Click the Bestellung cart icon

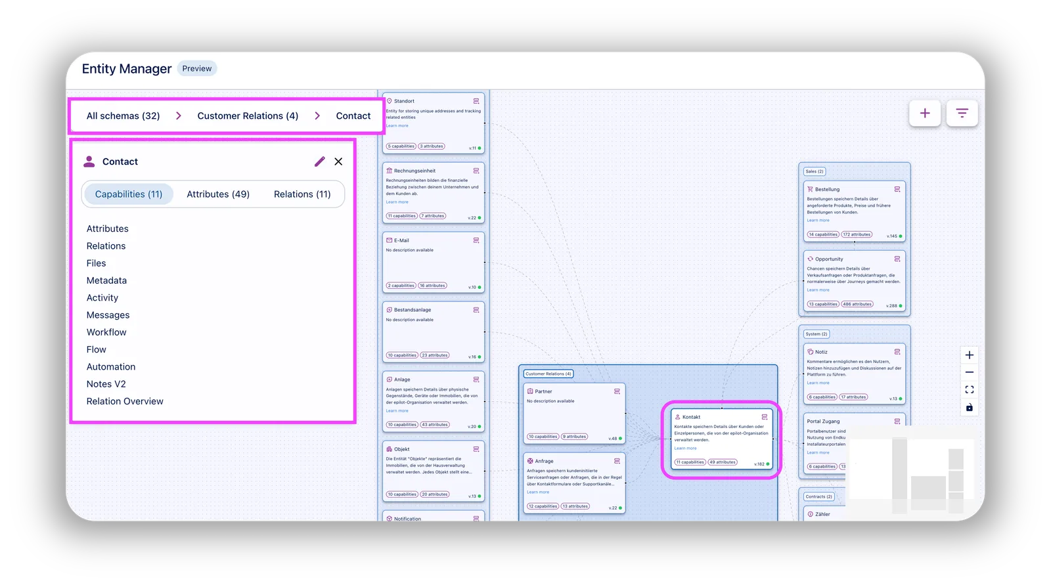point(811,189)
